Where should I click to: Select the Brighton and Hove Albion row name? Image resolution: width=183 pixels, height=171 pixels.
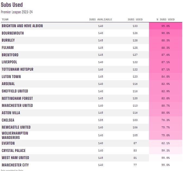point(22,26)
